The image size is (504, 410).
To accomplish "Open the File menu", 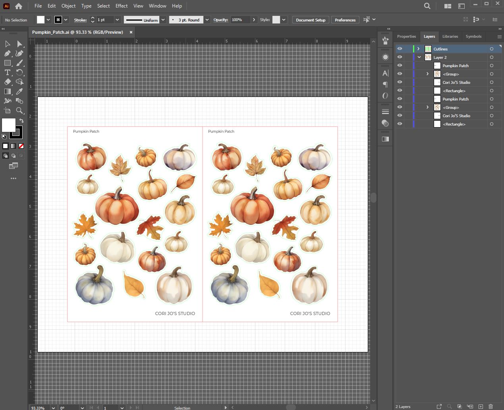I will coord(38,6).
